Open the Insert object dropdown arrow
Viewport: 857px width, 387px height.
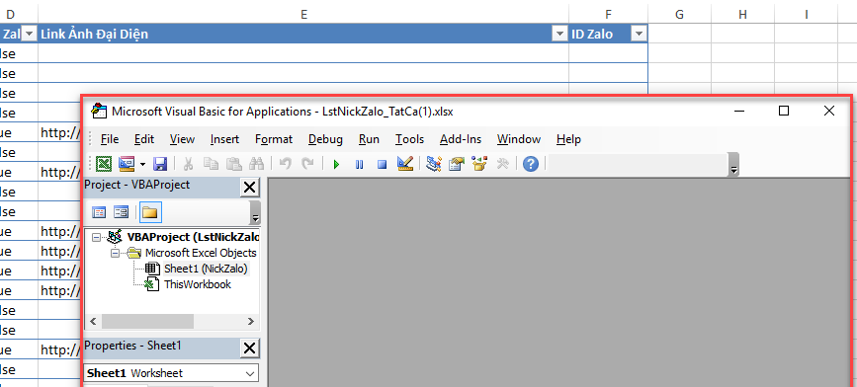click(x=142, y=164)
